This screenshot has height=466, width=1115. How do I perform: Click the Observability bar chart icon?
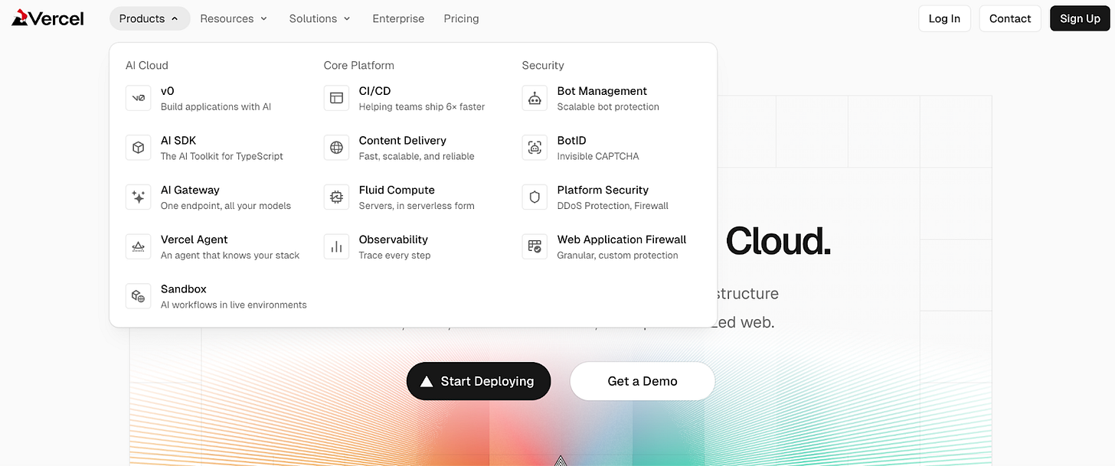click(336, 246)
